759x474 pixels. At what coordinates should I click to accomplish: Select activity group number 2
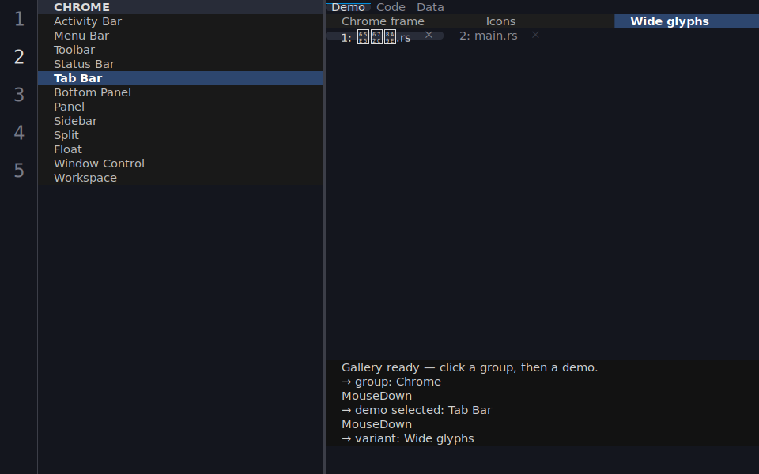point(19,57)
